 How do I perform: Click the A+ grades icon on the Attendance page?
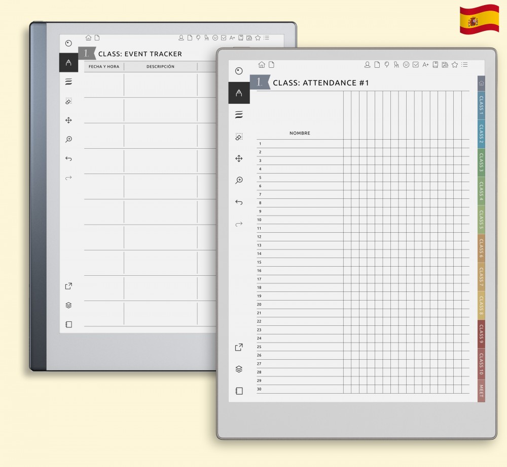425,65
